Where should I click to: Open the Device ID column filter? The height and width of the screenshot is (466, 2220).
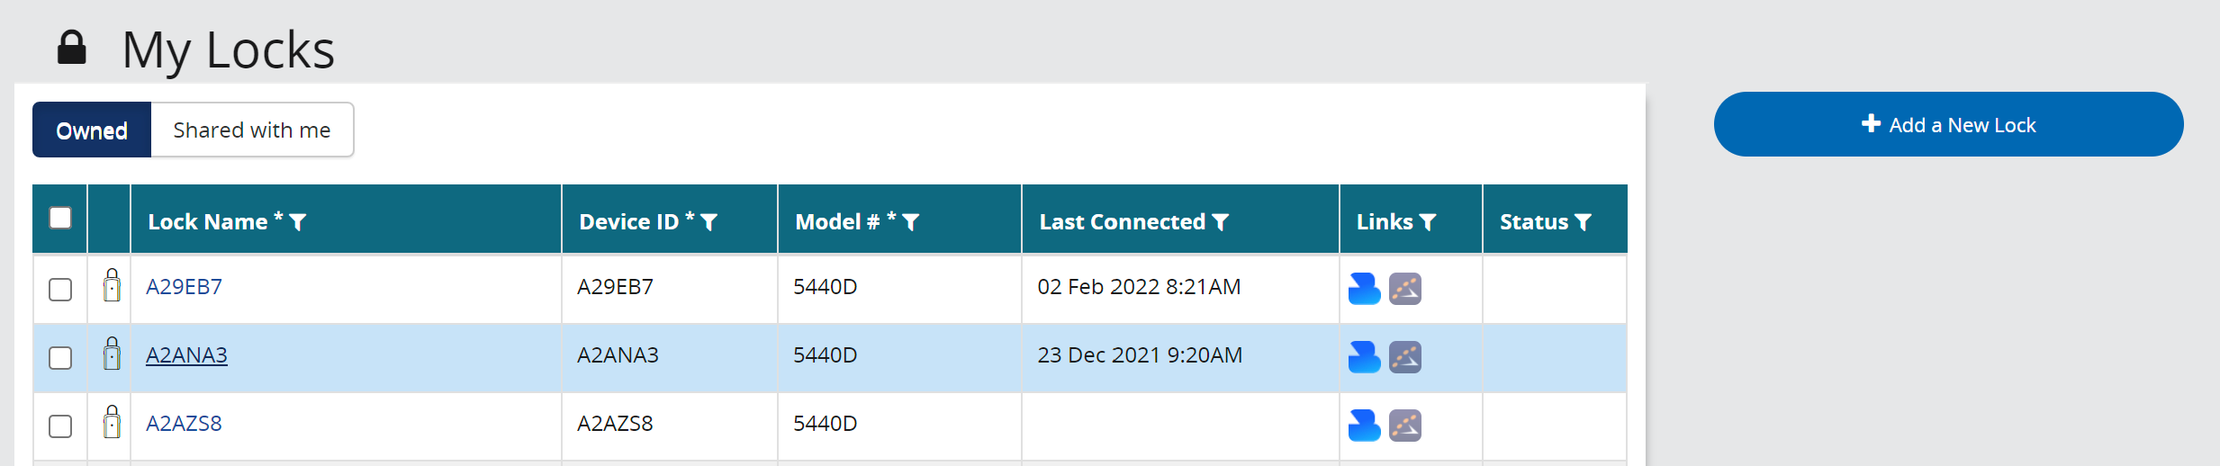[x=708, y=222]
